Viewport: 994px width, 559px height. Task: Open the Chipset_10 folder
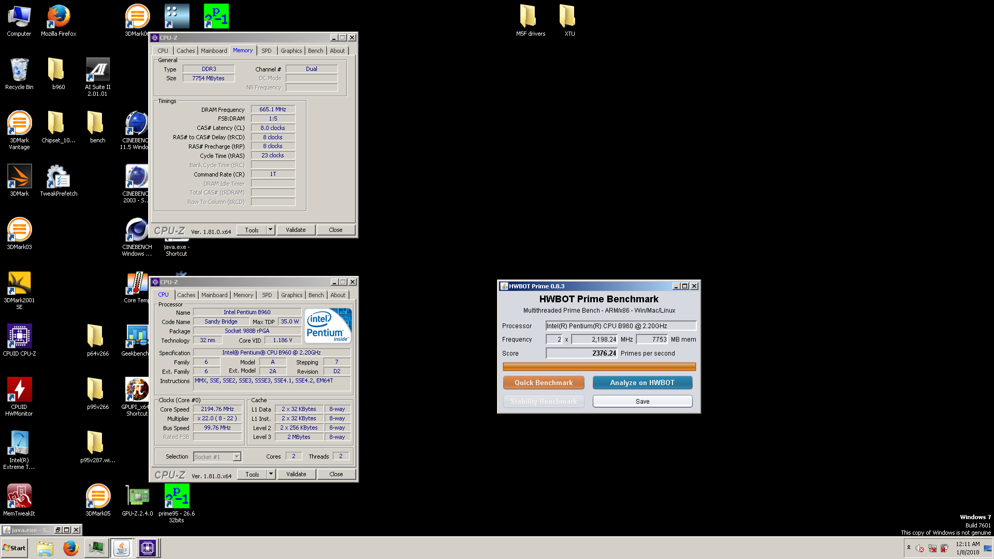click(x=59, y=127)
